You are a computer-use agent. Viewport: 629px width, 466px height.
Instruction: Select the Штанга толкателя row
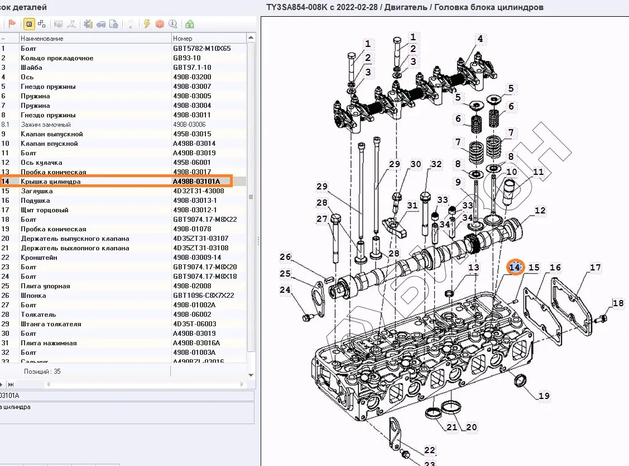pos(51,324)
